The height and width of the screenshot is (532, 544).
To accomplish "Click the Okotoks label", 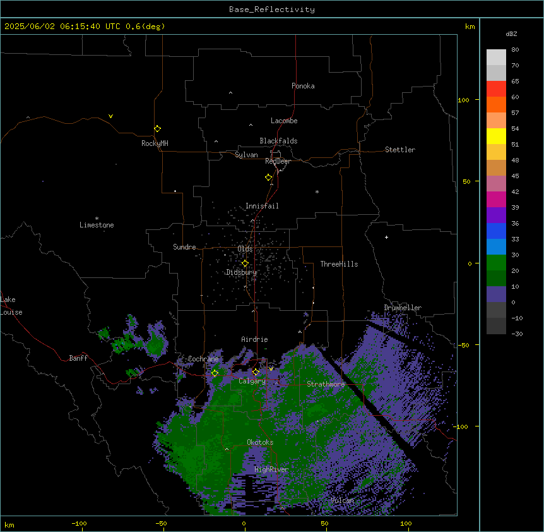I will [260, 442].
